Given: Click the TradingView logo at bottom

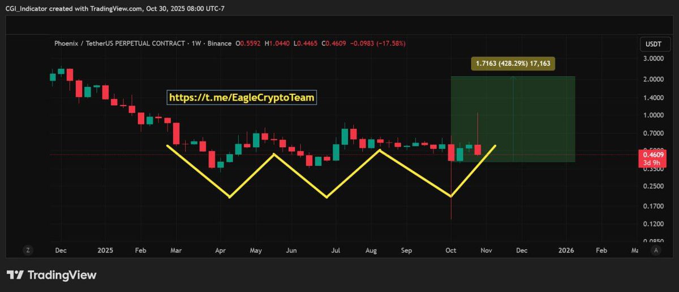Looking at the screenshot, I should 51,275.
